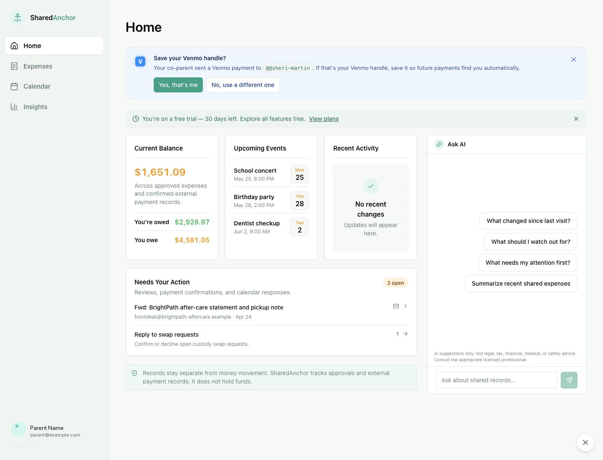Click the Upcoming Events heading
Screen dimensions: 603x460
[x=260, y=148]
